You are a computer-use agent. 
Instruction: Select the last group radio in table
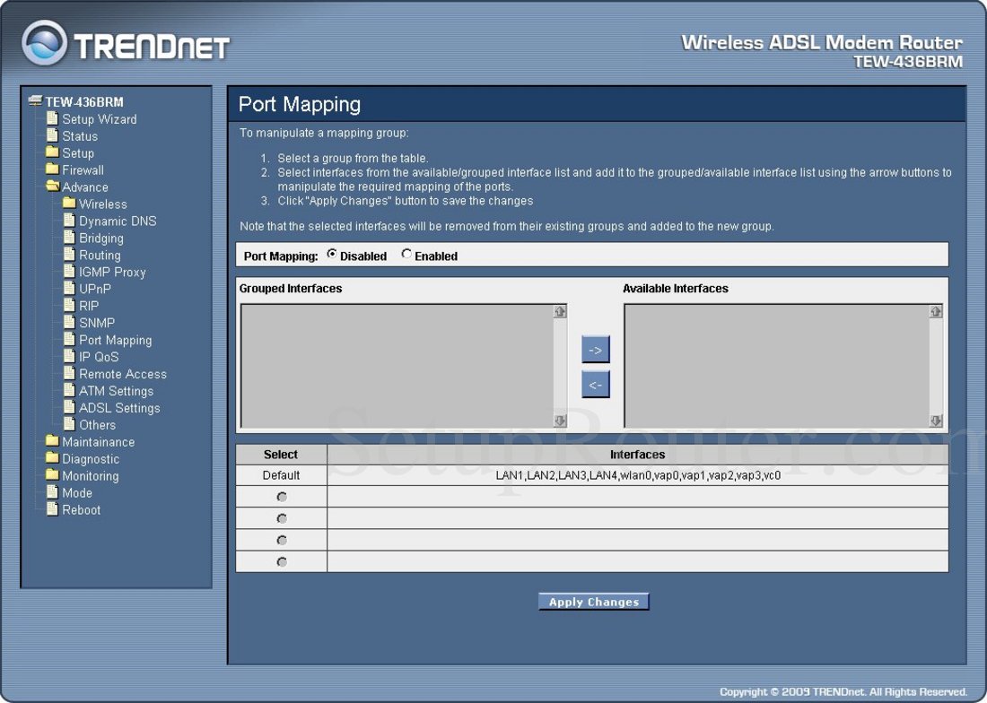282,561
